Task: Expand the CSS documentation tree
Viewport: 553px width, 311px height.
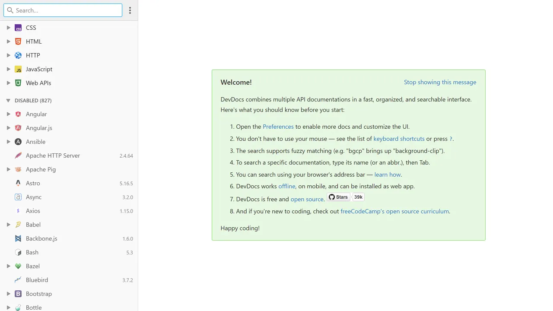Action: click(x=8, y=28)
